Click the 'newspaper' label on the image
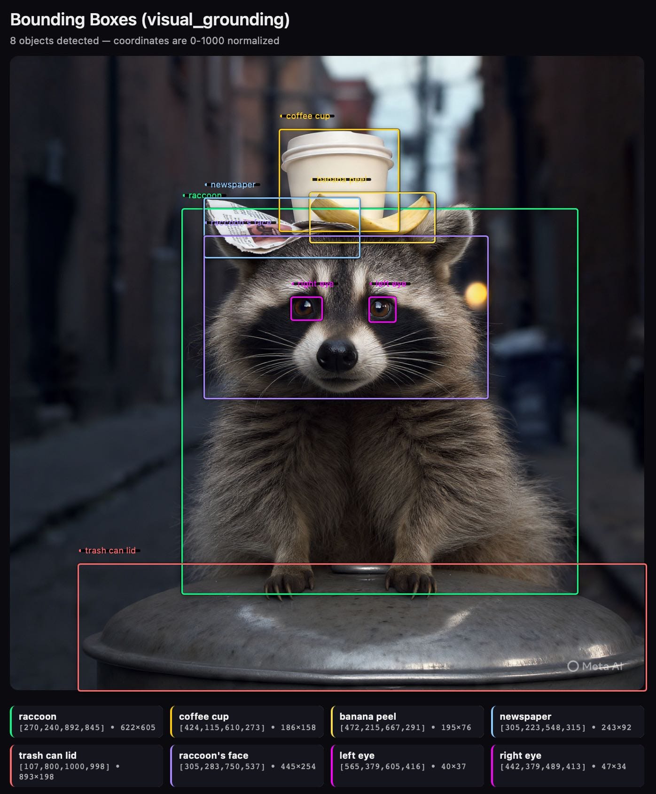This screenshot has width=656, height=794. (233, 185)
